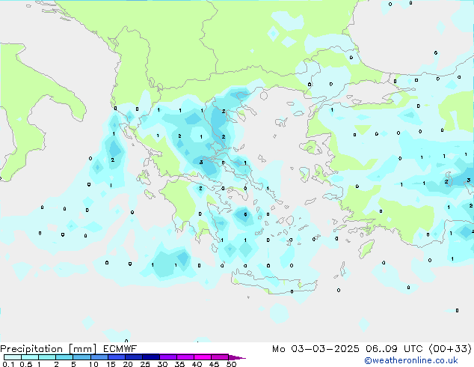This screenshot has width=474, height=367.
Task: Click the 'ECMWF' model label
Action: [x=120, y=349]
